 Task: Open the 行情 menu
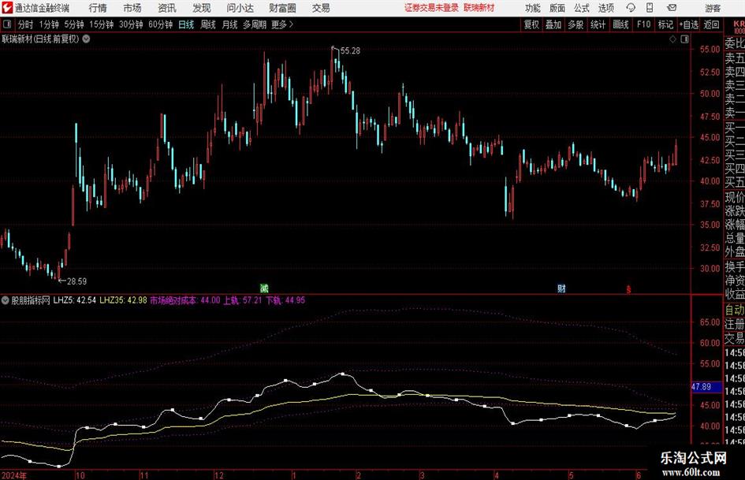(98, 8)
